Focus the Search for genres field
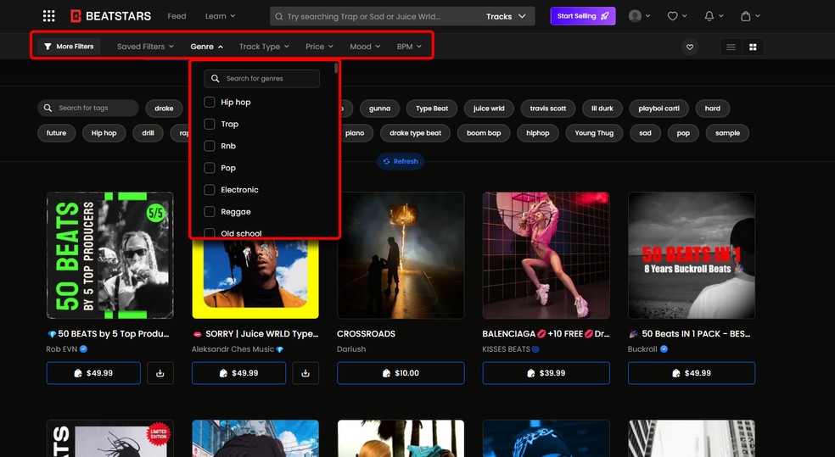The image size is (835, 457). point(262,78)
